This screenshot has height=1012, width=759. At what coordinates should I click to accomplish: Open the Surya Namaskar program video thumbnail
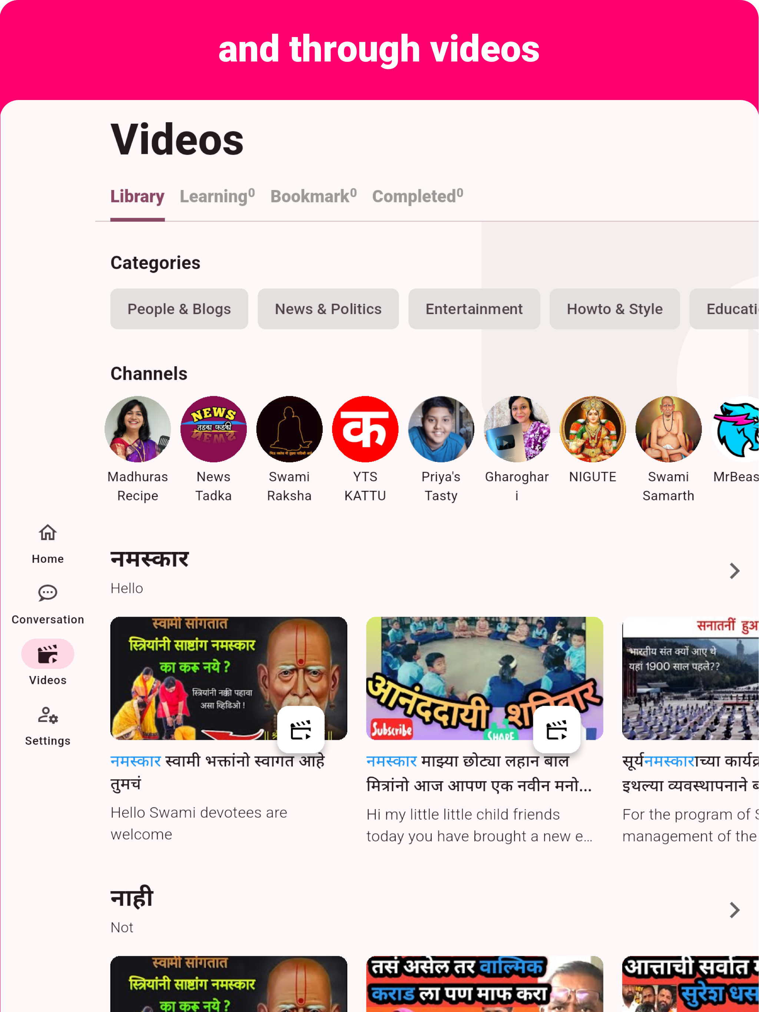pyautogui.click(x=690, y=678)
